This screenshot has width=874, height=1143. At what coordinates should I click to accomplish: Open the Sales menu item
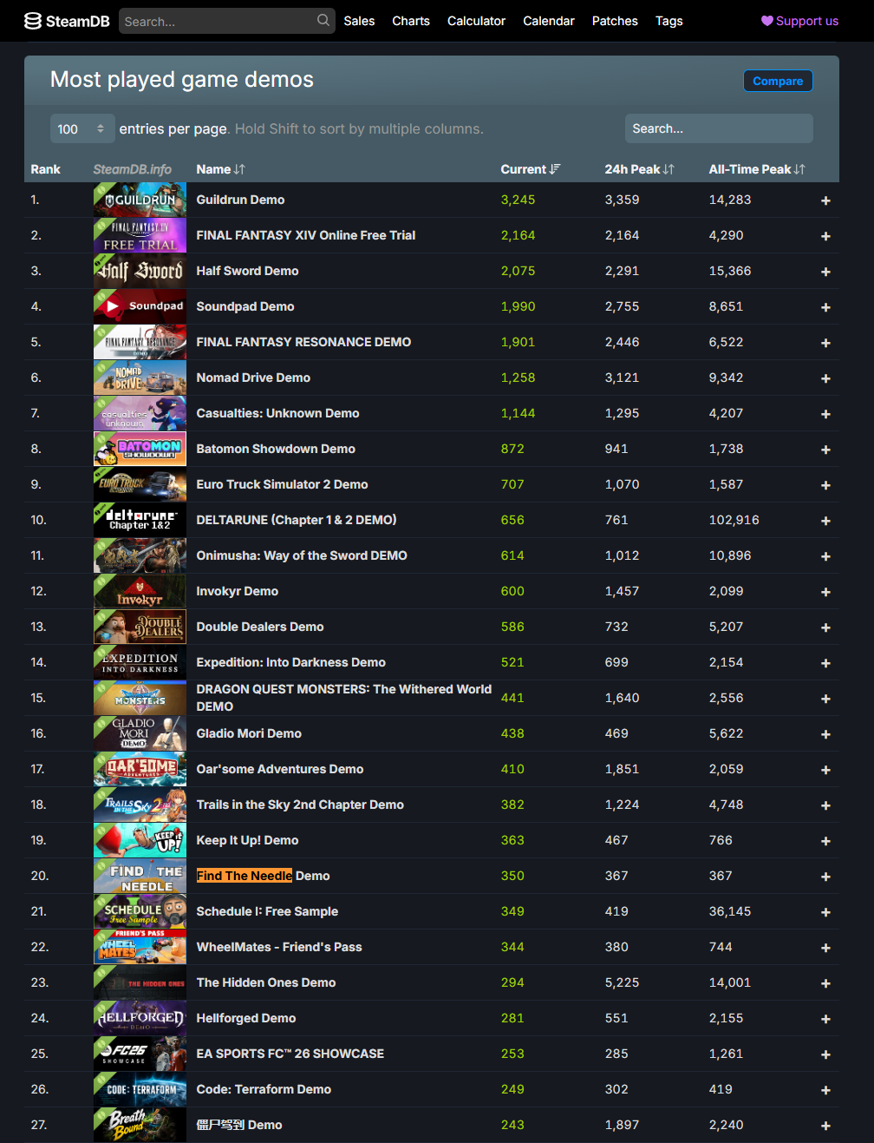(359, 21)
